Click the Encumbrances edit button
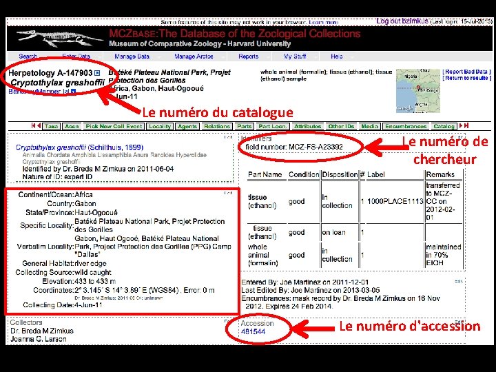496x372 pixels. 406,127
